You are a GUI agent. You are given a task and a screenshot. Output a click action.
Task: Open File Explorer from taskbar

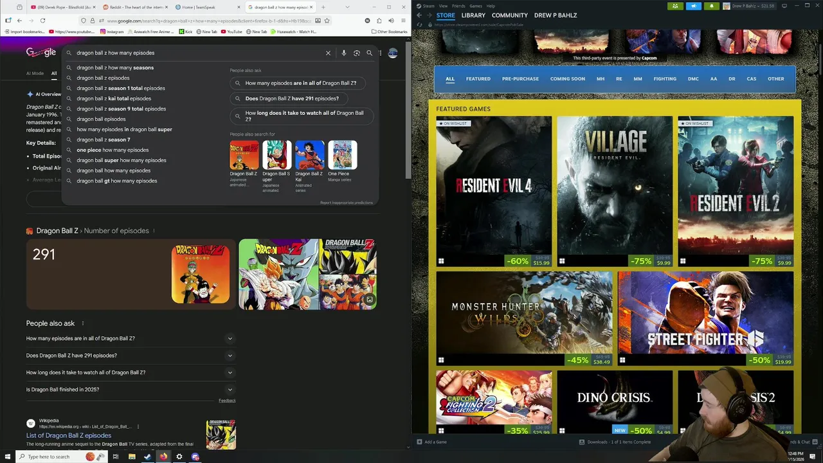click(132, 457)
